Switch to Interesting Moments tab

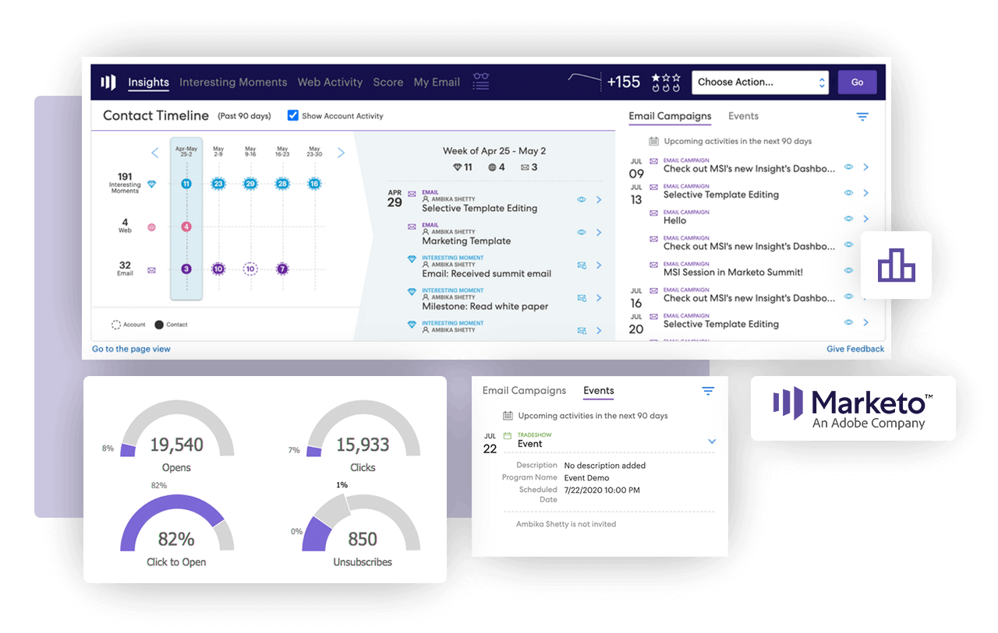pos(233,83)
